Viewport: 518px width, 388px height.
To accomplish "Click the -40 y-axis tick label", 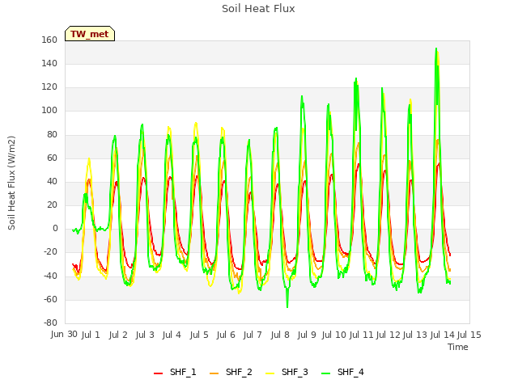I will coord(50,276).
